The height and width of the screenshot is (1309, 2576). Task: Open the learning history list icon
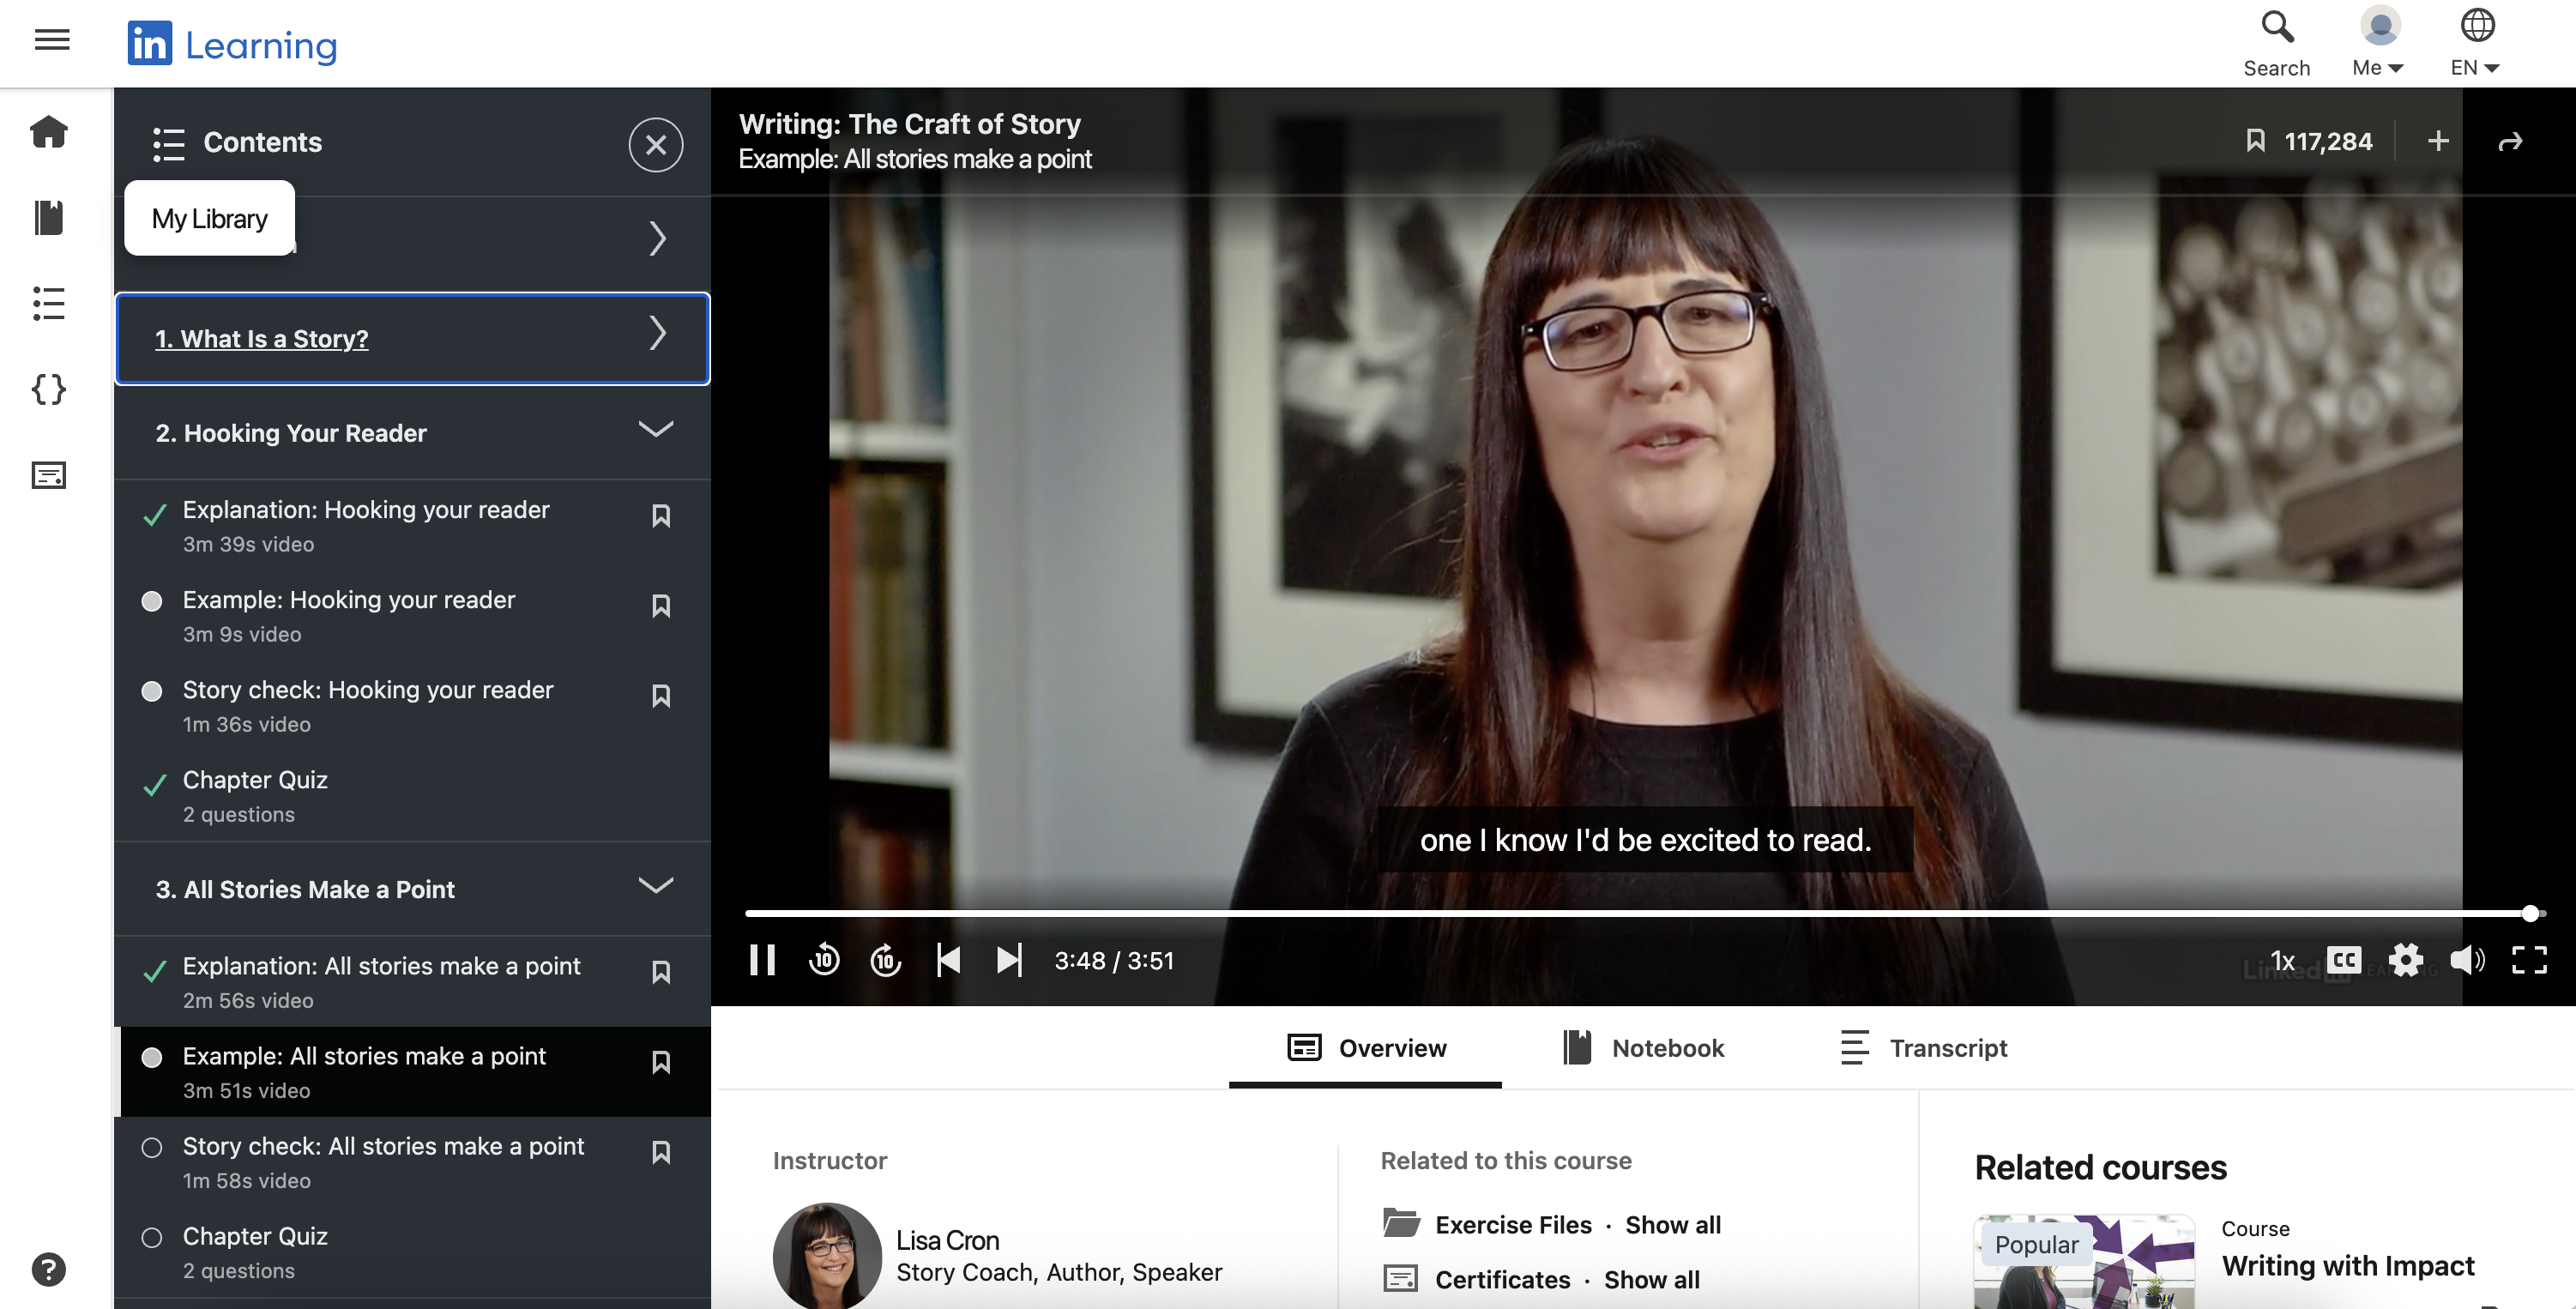49,303
